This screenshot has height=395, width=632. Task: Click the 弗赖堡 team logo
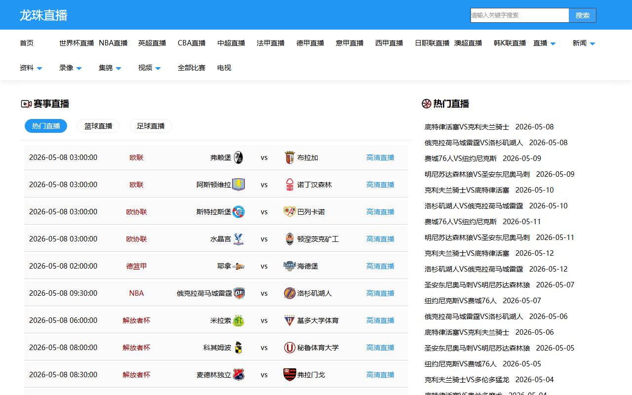point(238,158)
